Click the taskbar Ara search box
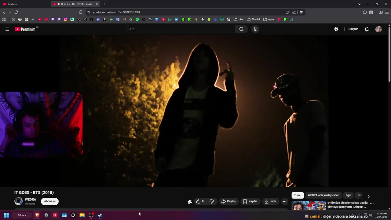Viewport: 391px width, 220px height. coord(22,215)
